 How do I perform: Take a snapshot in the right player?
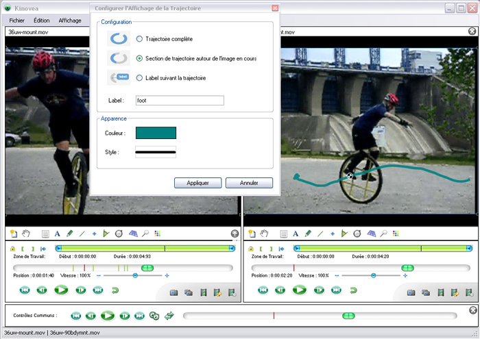(x=410, y=292)
